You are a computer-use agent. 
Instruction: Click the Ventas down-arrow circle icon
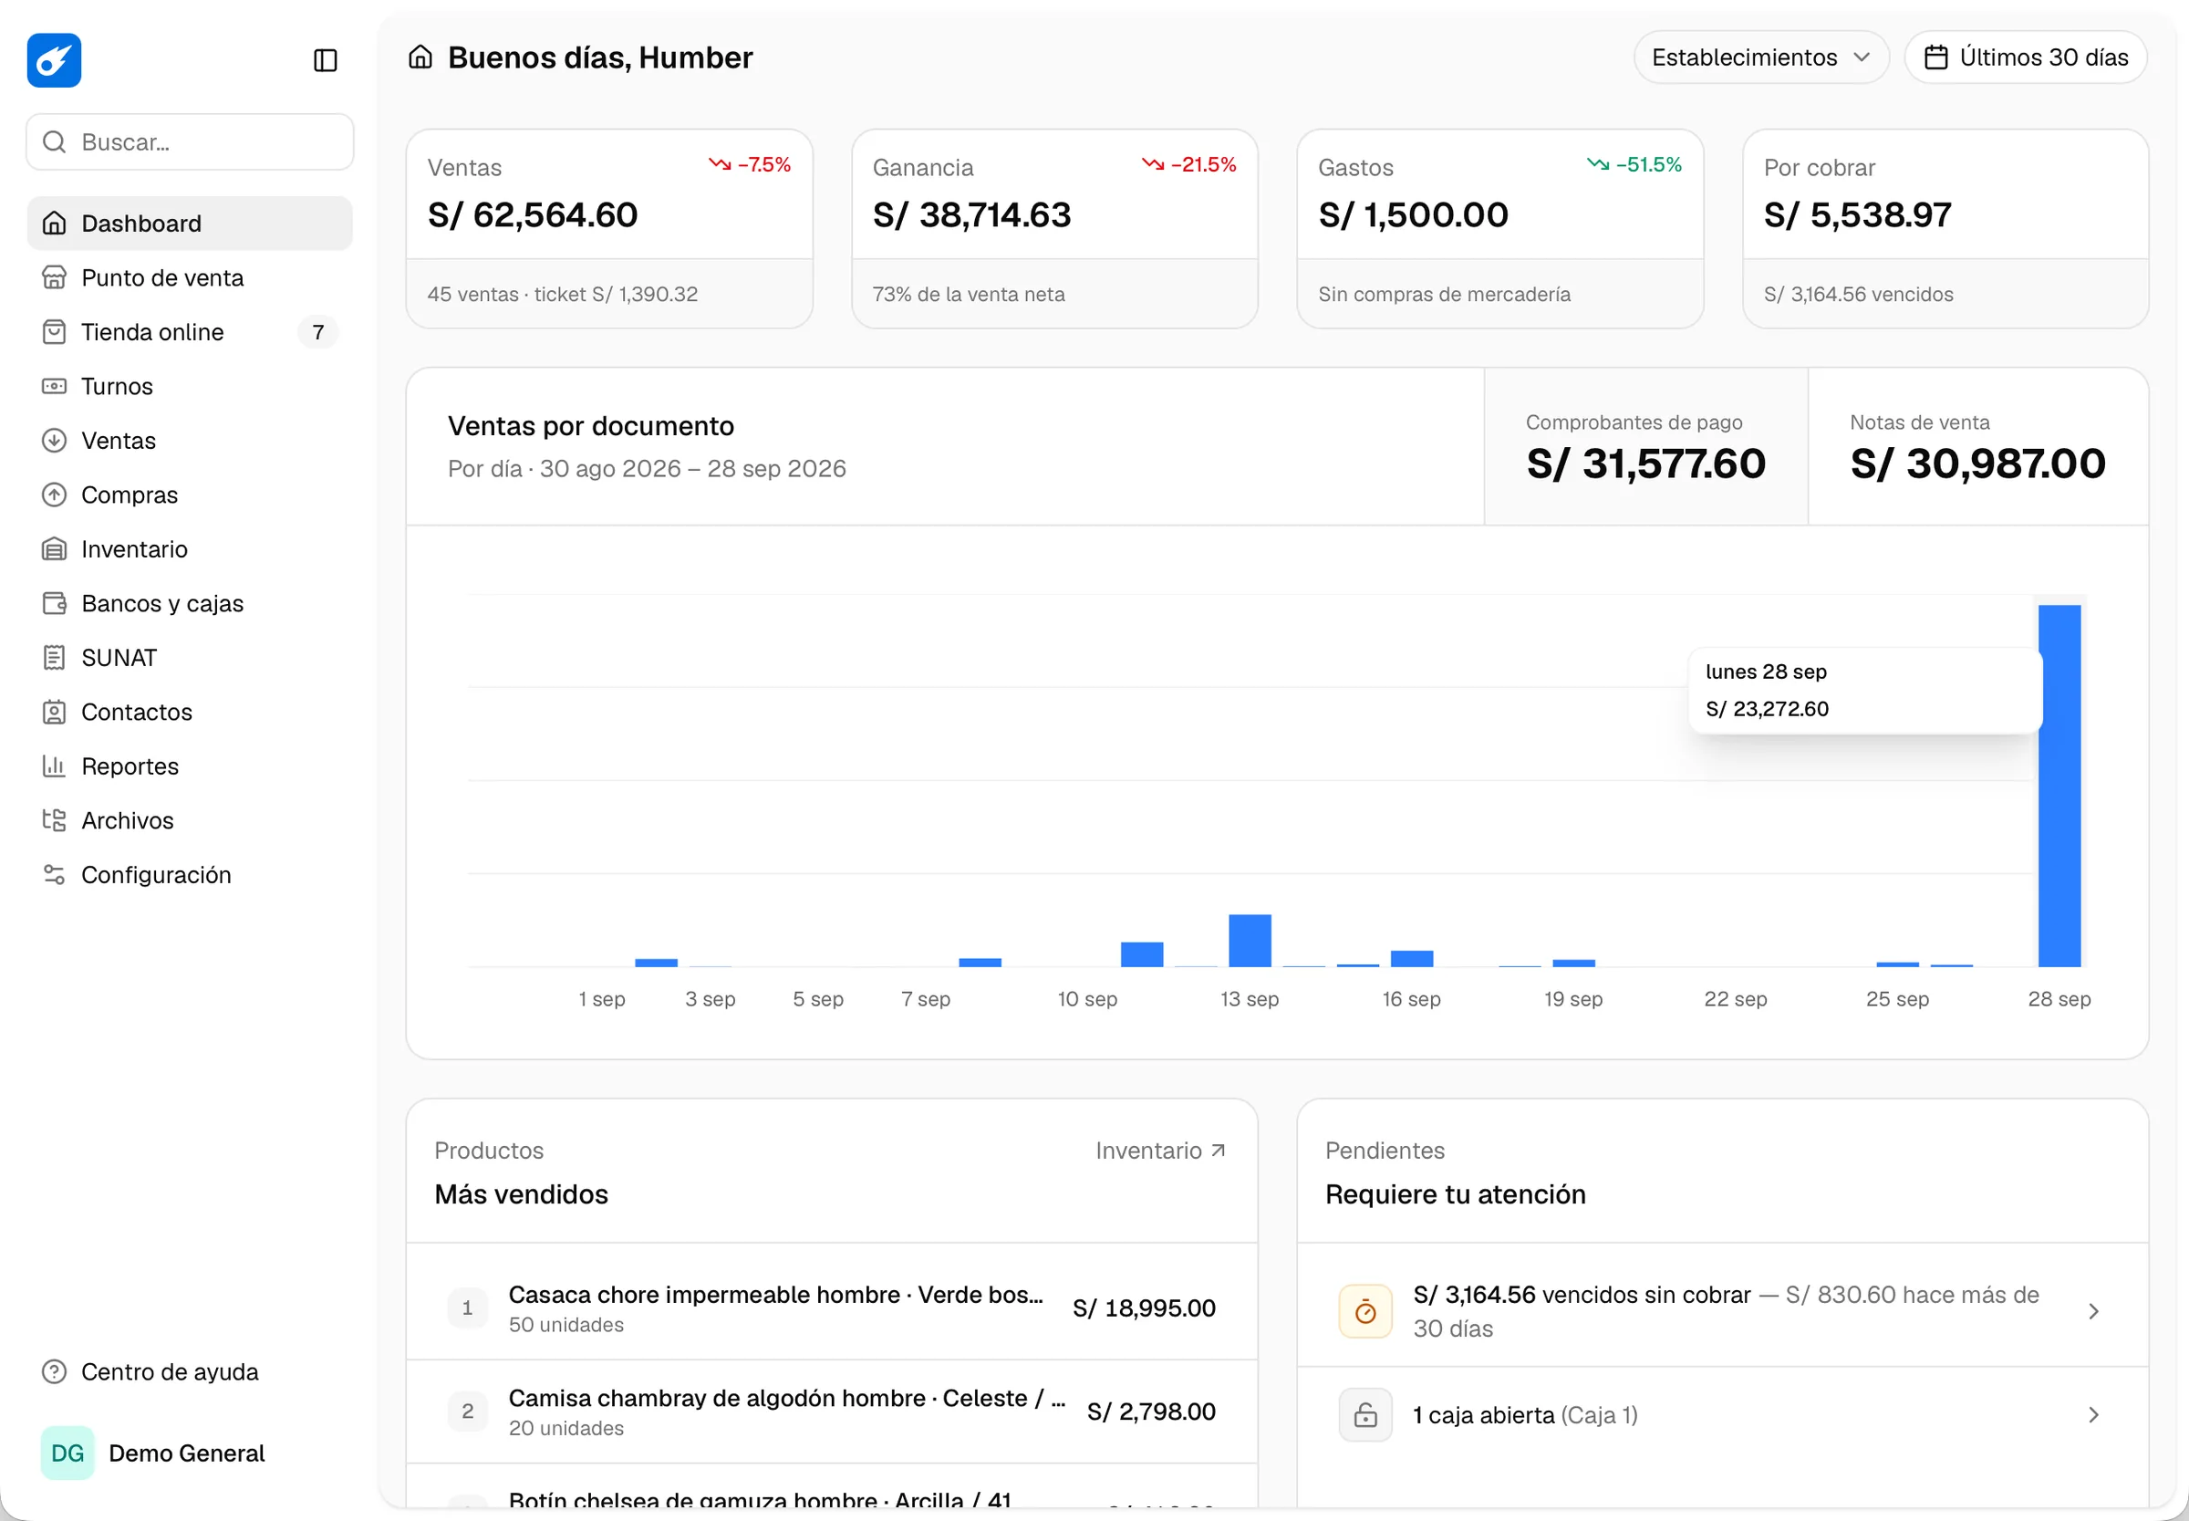55,441
